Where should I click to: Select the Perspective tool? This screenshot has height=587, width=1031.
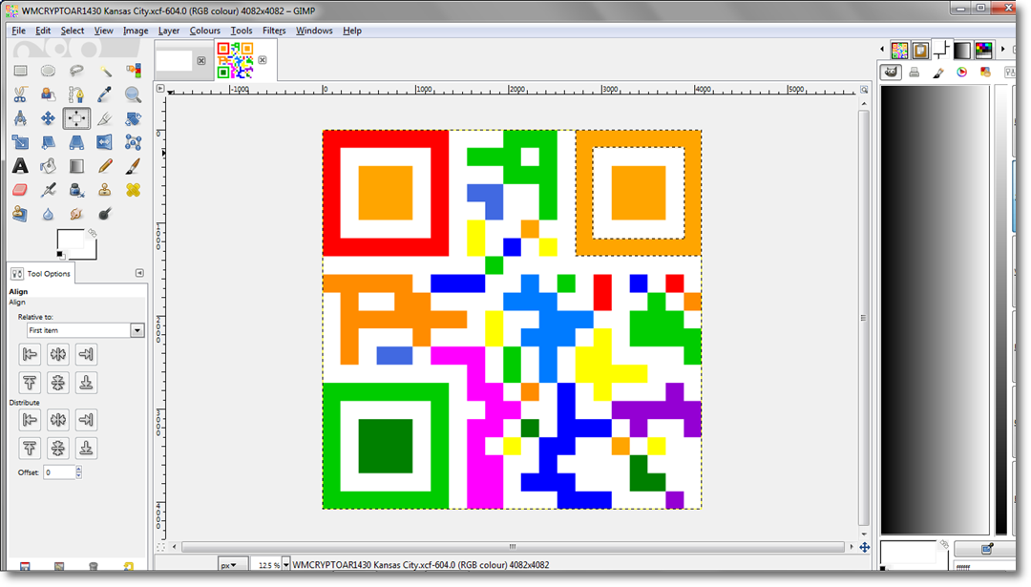[x=76, y=142]
